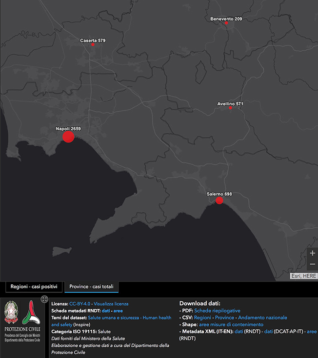318x358 pixels.
Task: Download the Andamento nazionale CSV
Action: coord(262,318)
